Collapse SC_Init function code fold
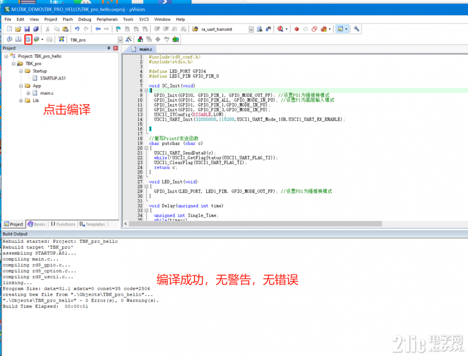This screenshot has height=356, width=468. (x=146, y=90)
